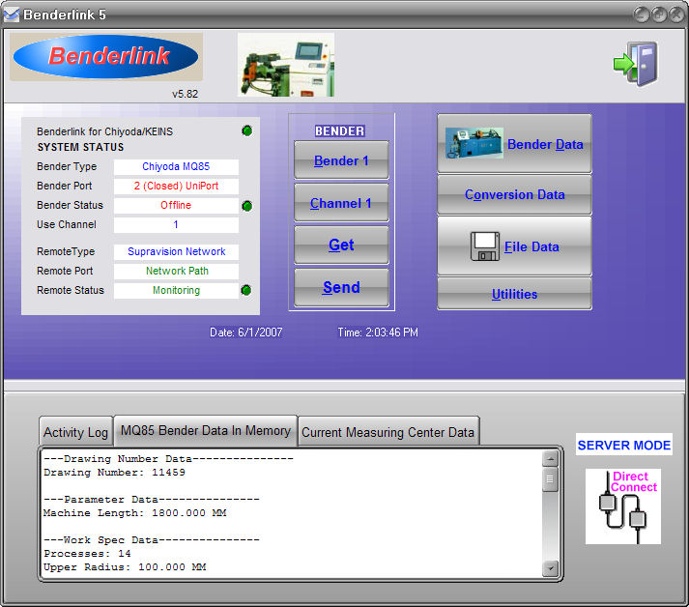Select the Channel 1 button
The image size is (689, 607).
pos(341,203)
